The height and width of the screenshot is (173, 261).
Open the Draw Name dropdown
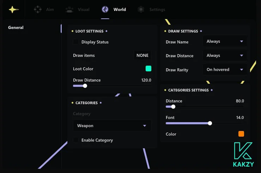225,41
